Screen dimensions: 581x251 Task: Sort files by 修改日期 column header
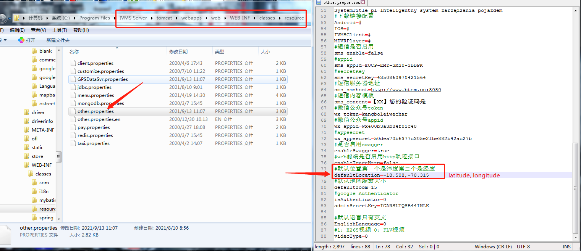click(x=178, y=51)
